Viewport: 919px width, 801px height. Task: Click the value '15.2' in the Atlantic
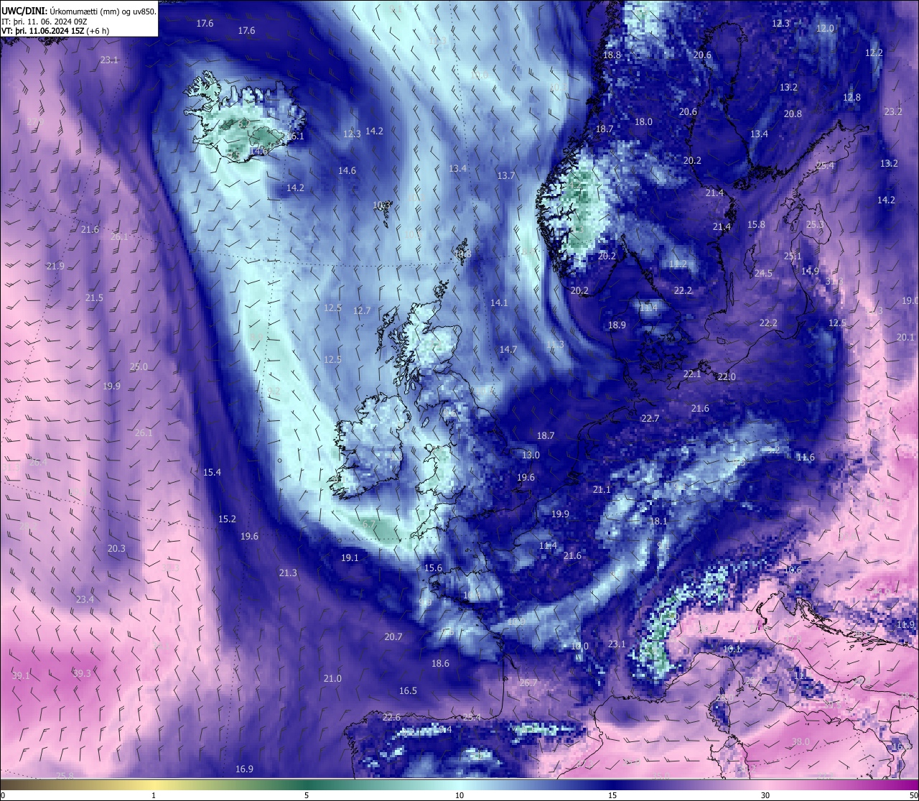[227, 519]
